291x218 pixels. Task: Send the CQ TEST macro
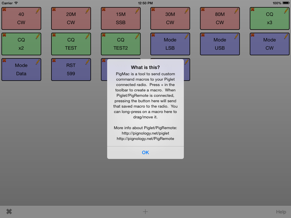[71, 44]
